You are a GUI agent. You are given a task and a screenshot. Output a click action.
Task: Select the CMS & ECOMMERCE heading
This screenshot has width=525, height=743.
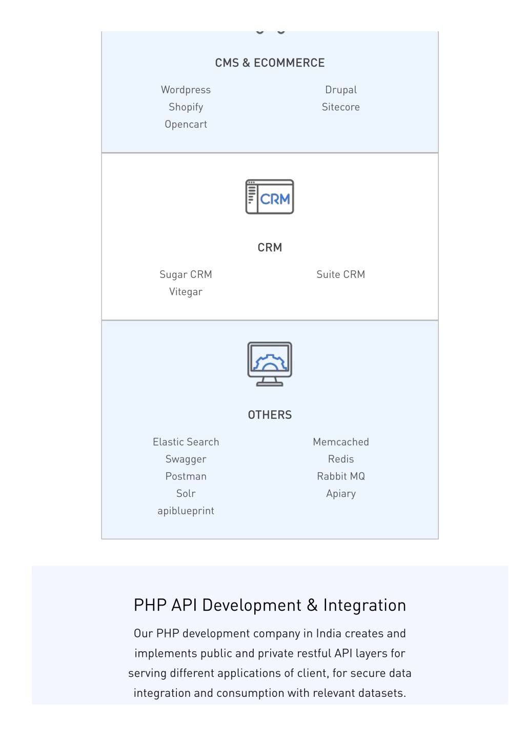point(270,63)
